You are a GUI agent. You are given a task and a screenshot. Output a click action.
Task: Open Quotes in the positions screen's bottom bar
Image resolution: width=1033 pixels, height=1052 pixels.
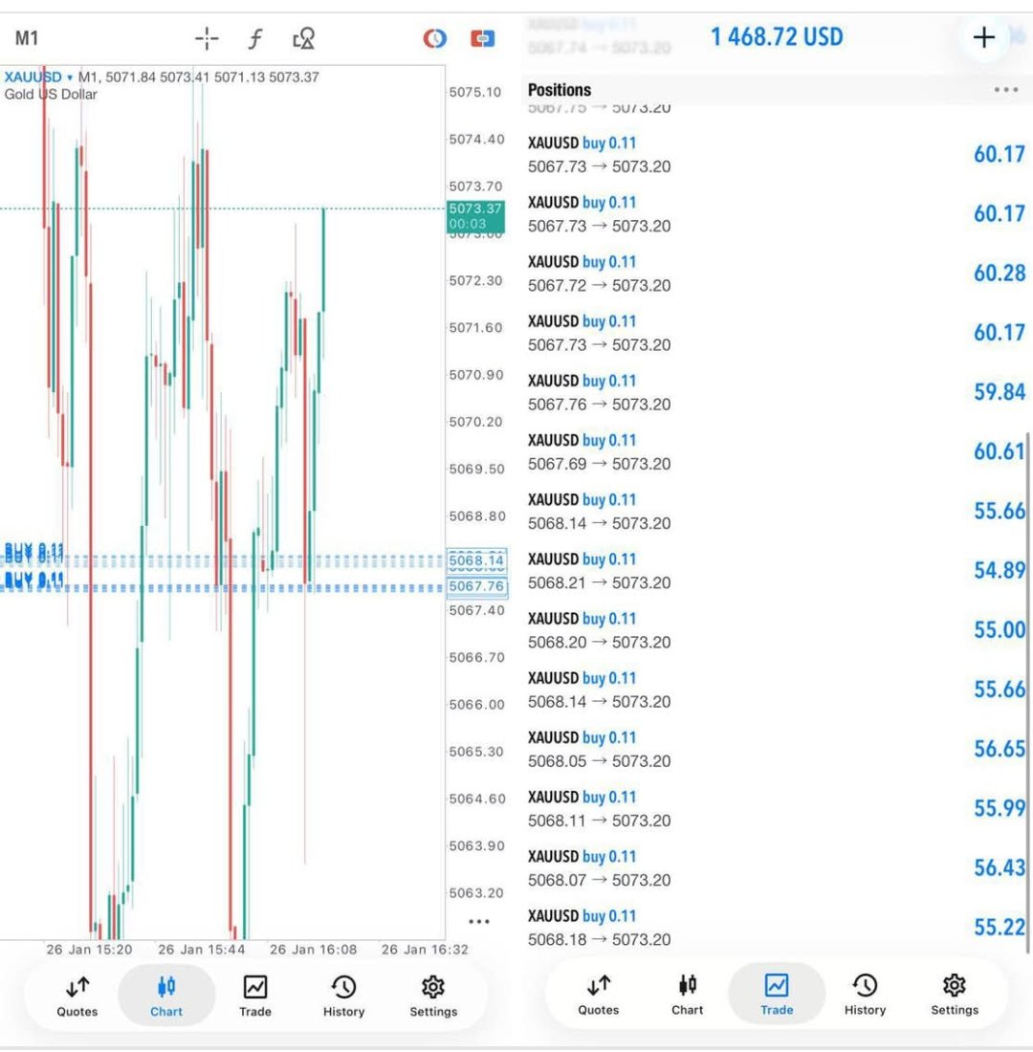pos(599,995)
